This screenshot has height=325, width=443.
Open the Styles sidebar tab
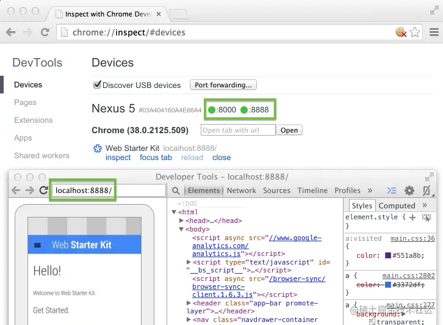[x=362, y=206]
